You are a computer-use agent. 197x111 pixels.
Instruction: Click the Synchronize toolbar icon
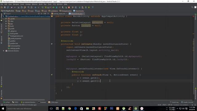[8, 7]
